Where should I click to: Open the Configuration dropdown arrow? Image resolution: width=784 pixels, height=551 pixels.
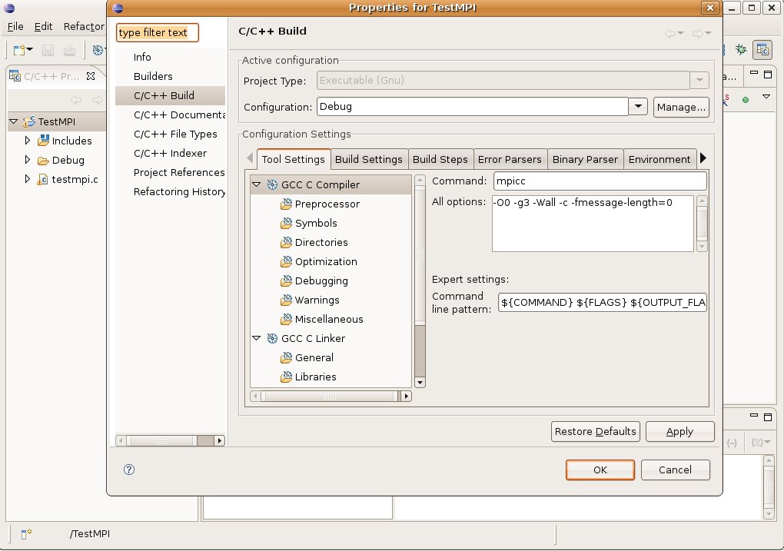(x=638, y=107)
